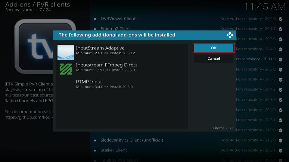This screenshot has height=162, width=289.
Task: Confirm installation with the OK button
Action: (x=214, y=48)
